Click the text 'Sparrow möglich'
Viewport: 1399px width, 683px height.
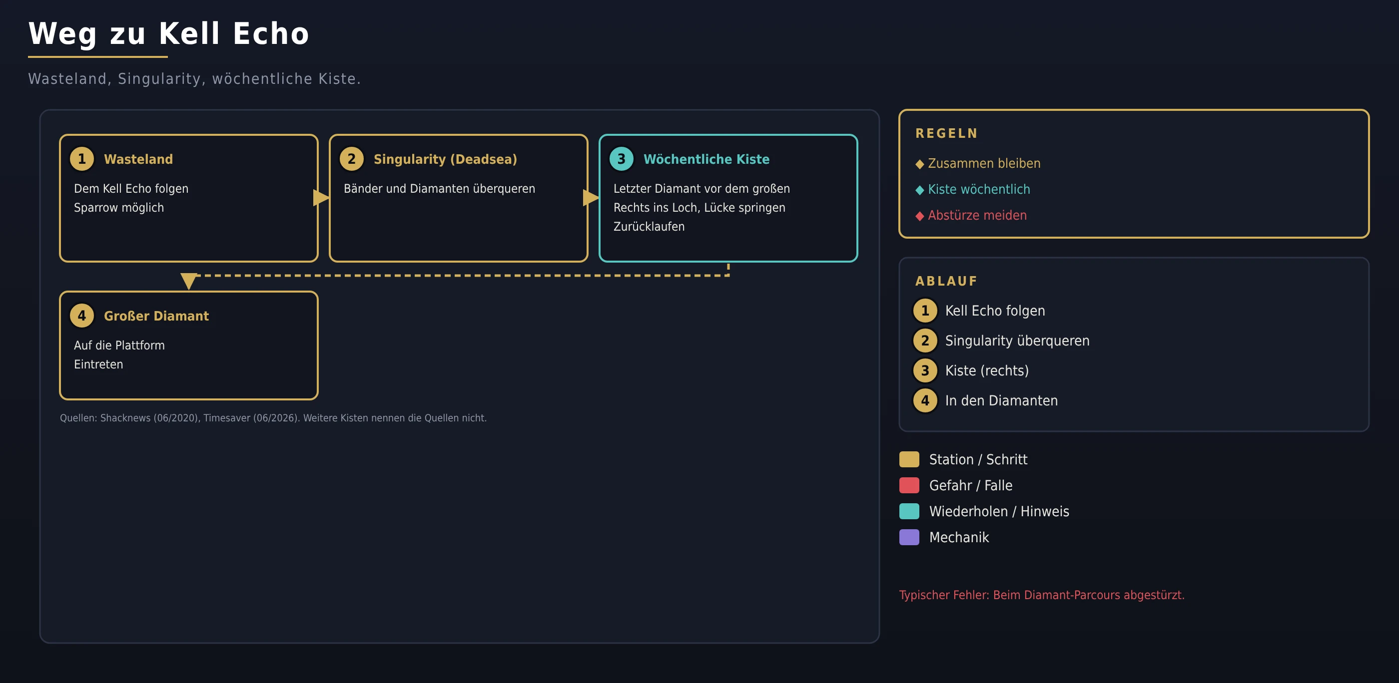click(119, 208)
